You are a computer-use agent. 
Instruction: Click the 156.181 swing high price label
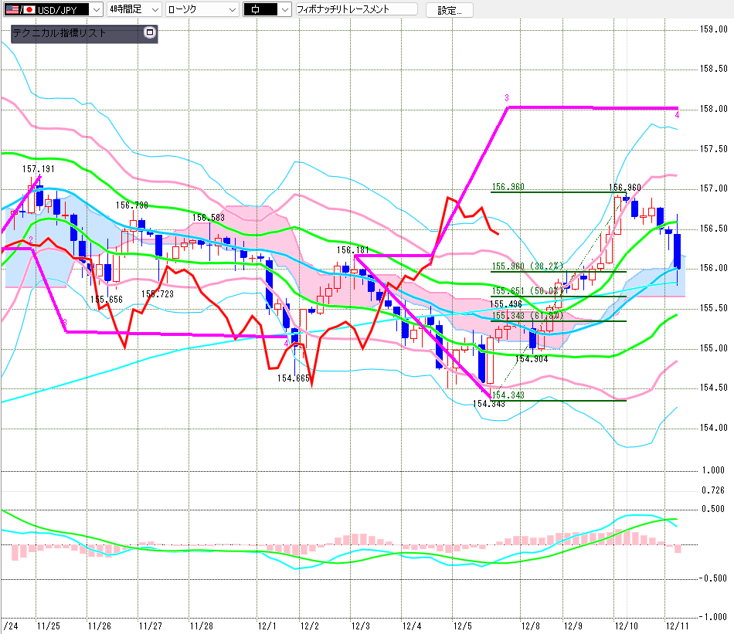click(352, 250)
